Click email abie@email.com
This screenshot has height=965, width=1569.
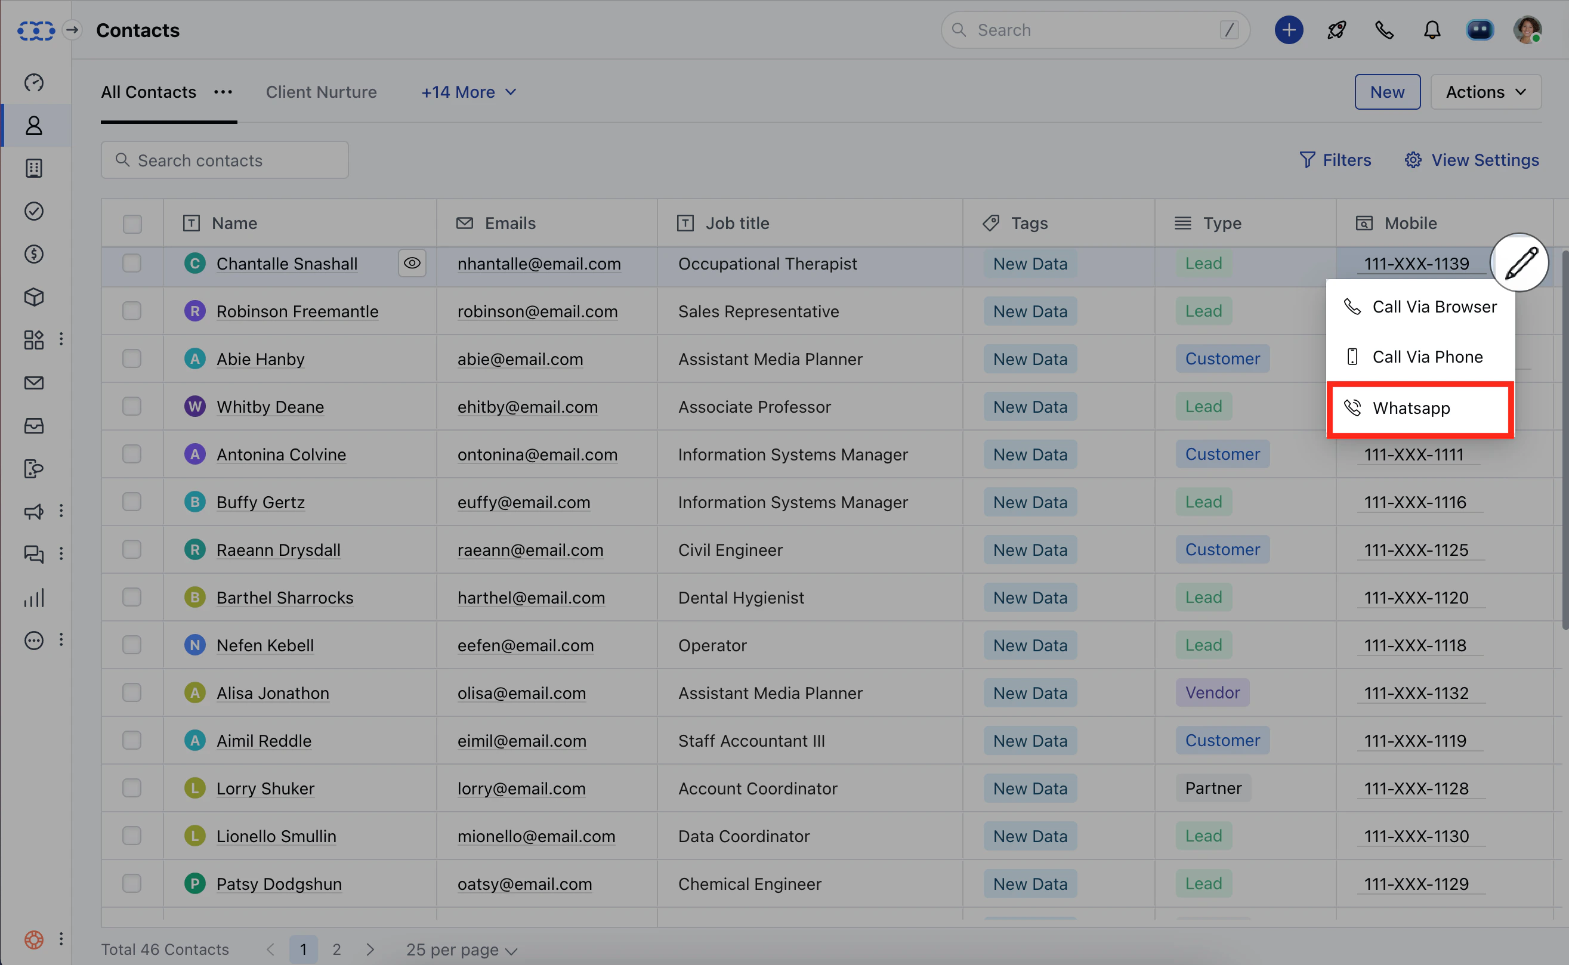tap(520, 359)
